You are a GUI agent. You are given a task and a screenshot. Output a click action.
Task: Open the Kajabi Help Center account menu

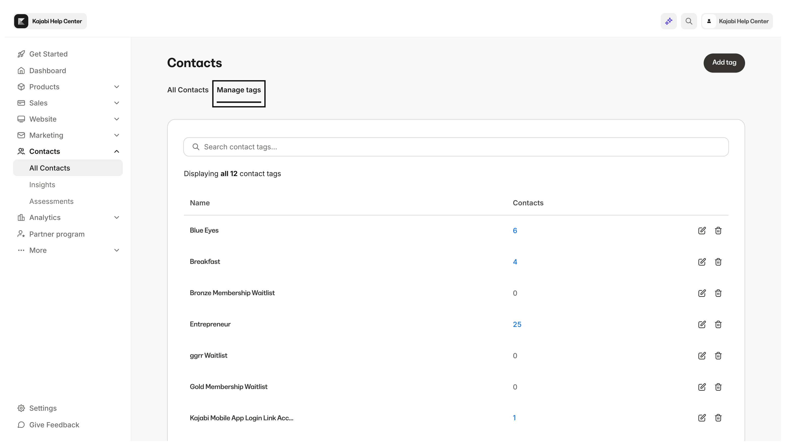click(737, 21)
